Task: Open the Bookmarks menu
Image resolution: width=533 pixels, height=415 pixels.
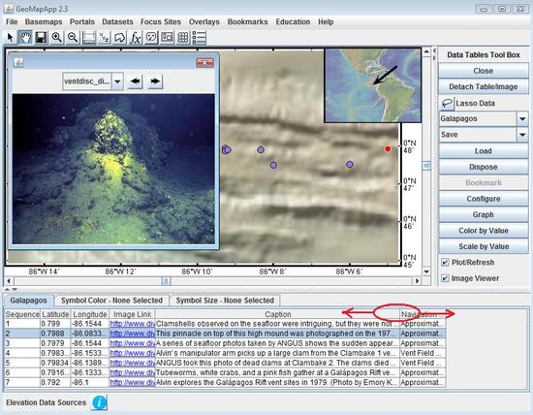Action: [247, 21]
